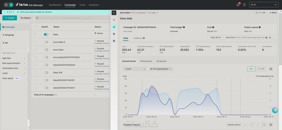Viewport: 282px width, 130px height.
Task: Open the Default columns dropdown
Action: coord(236,125)
